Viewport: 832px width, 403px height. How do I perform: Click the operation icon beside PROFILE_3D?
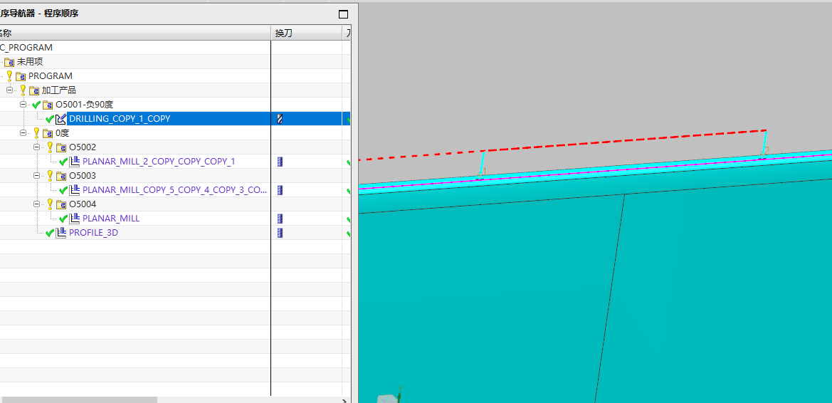pos(61,233)
